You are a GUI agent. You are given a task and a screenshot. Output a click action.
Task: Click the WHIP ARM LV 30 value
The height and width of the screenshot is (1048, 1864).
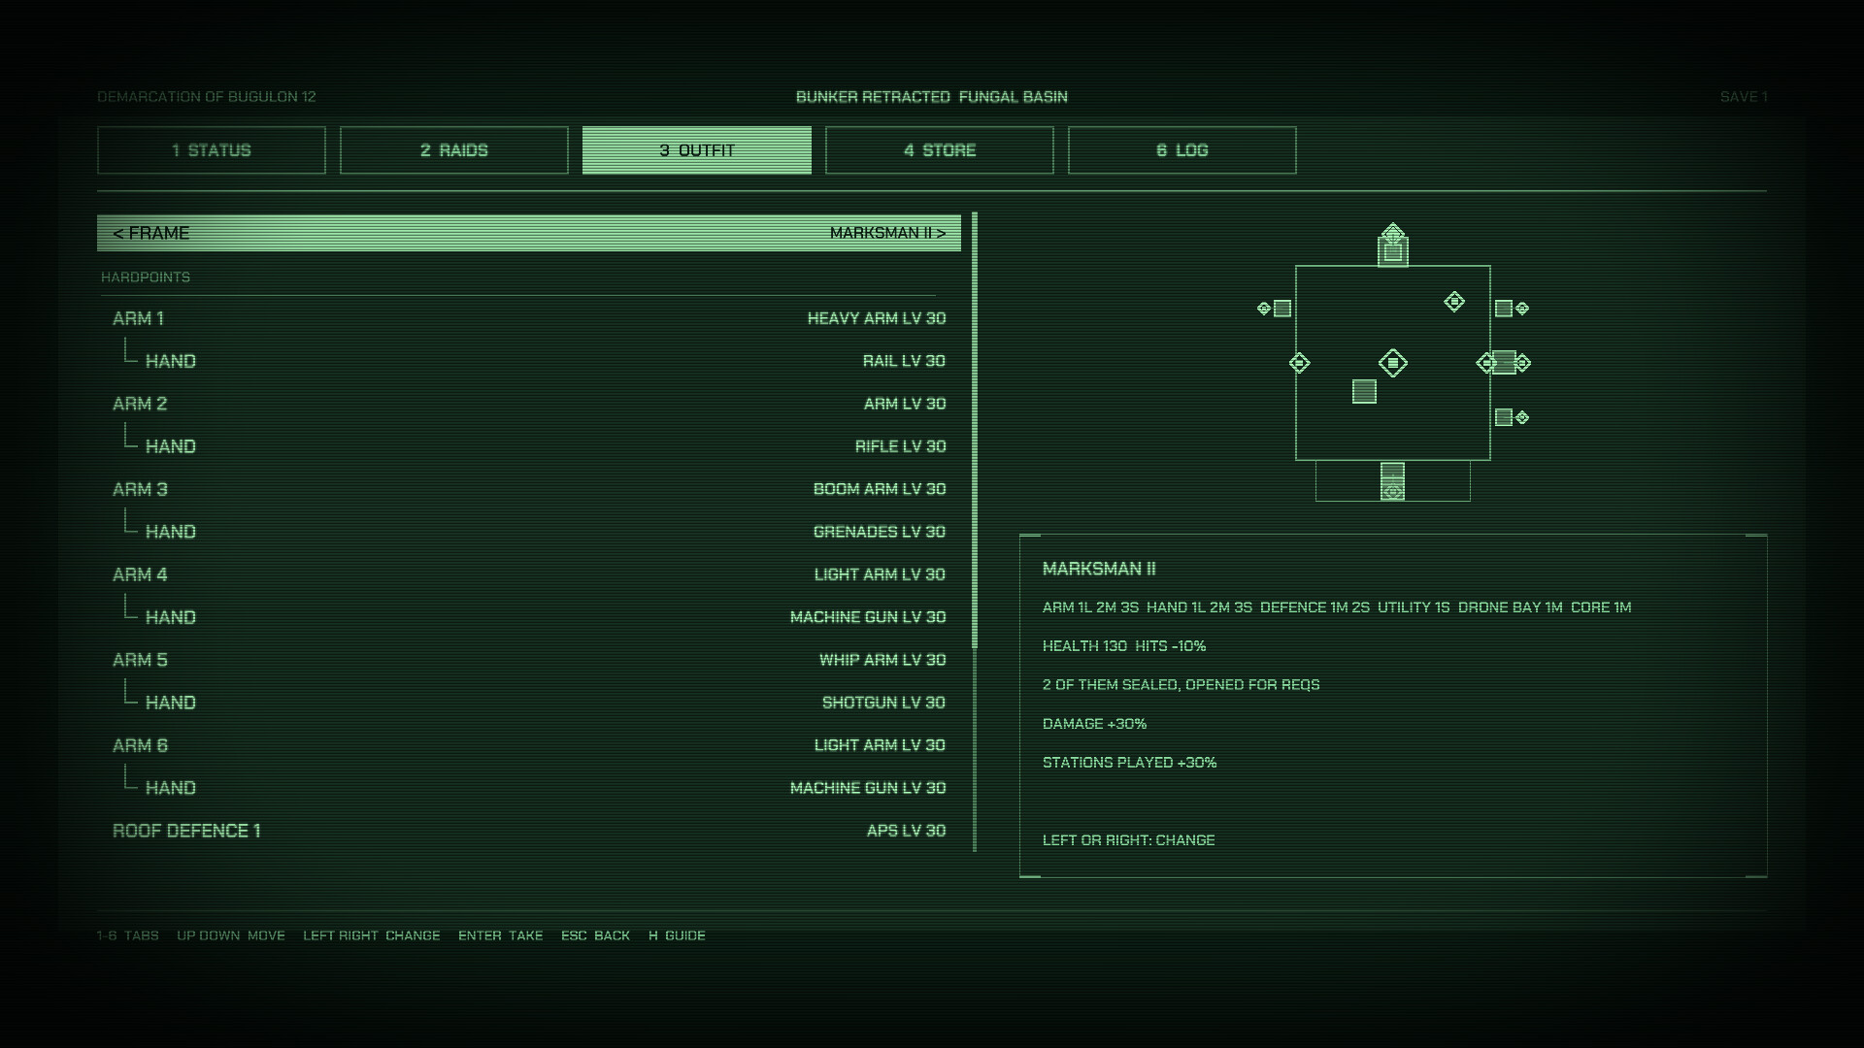pos(882,660)
